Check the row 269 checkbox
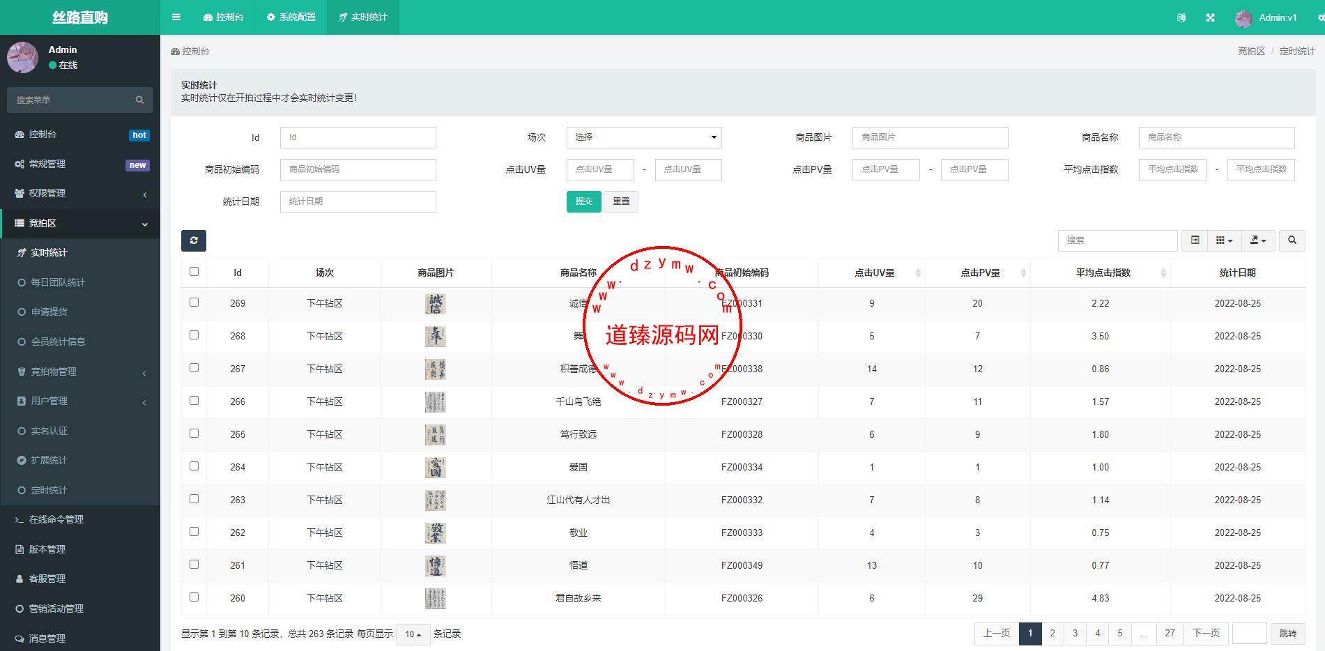This screenshot has height=651, width=1325. coord(194,302)
